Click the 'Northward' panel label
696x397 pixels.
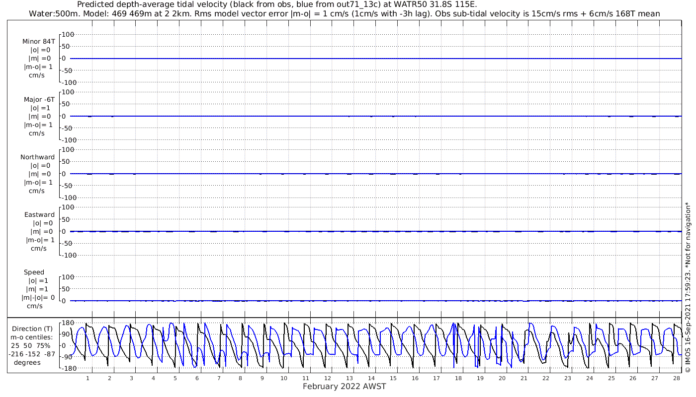38,157
